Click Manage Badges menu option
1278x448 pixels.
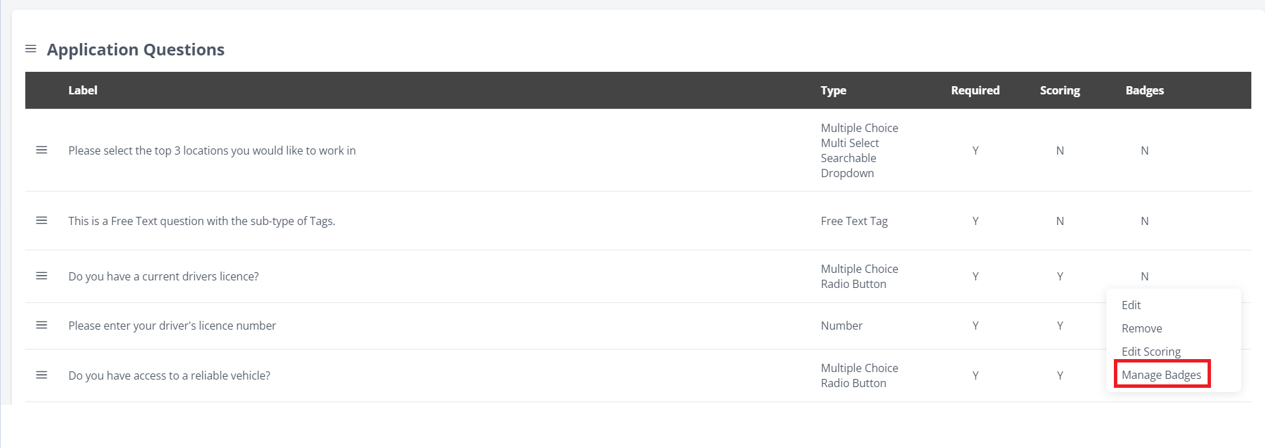(x=1161, y=375)
